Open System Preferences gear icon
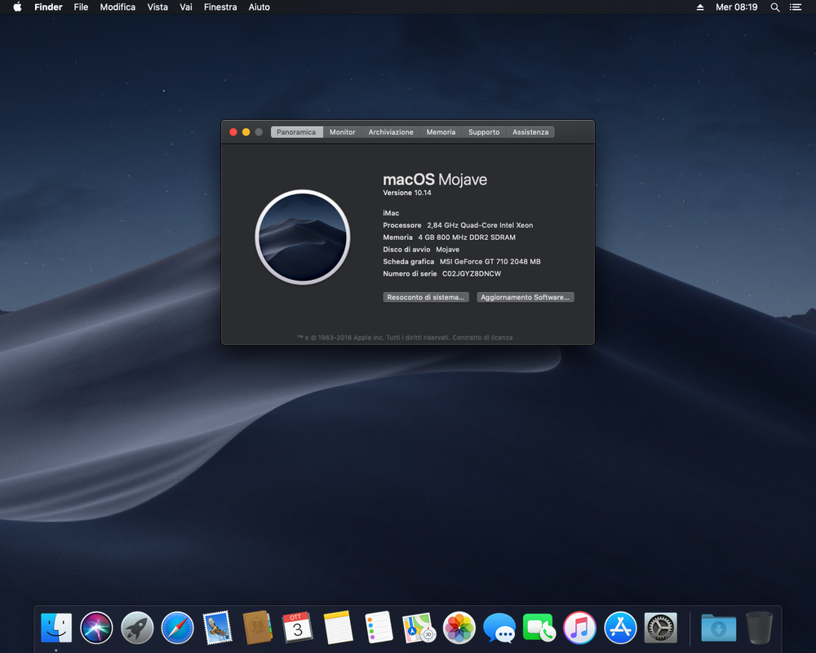816x653 pixels. (661, 628)
